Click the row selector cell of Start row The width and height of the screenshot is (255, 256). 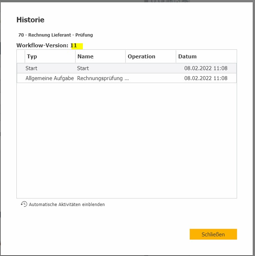(21, 68)
